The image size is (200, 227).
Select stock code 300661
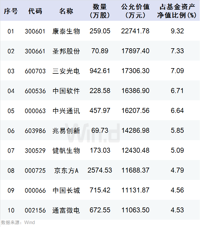[35, 51]
